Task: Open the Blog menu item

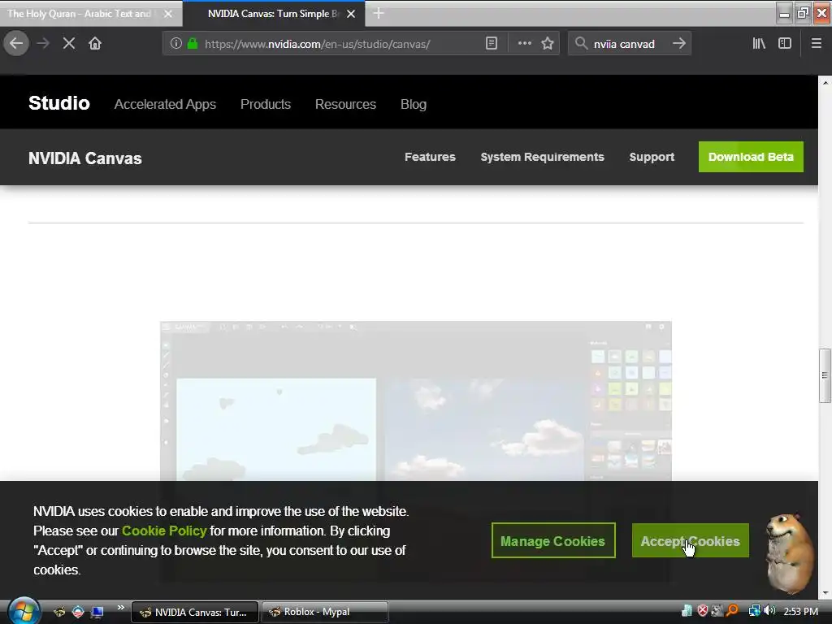Action: tap(414, 104)
